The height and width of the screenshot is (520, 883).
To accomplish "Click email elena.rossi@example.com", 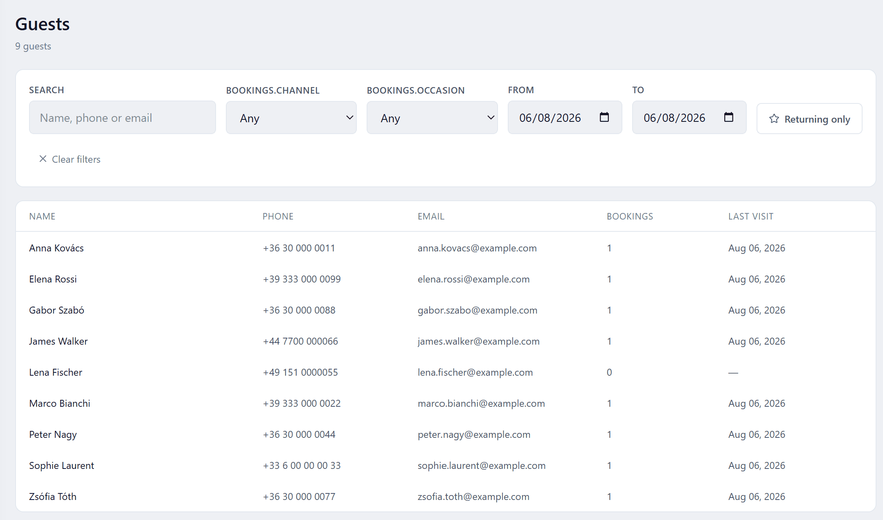I will [473, 279].
